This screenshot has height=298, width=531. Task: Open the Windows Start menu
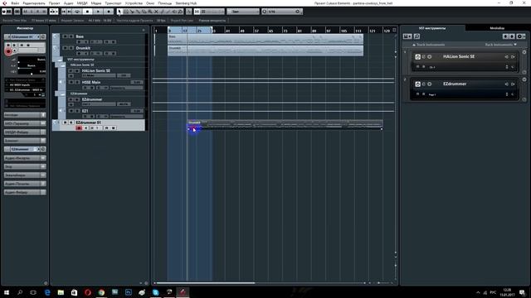pyautogui.click(x=7, y=292)
